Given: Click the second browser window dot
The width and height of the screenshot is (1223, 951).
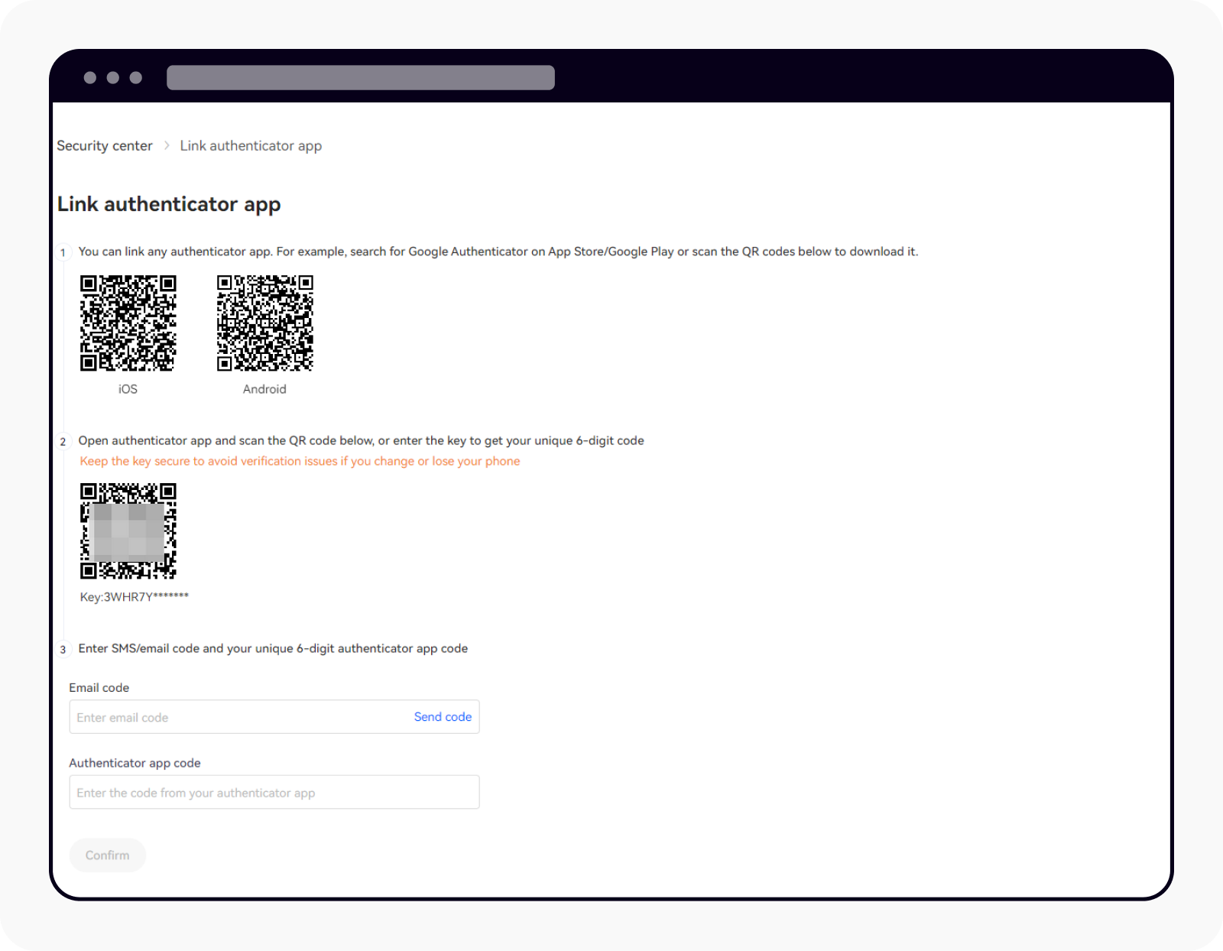Looking at the screenshot, I should pos(113,77).
